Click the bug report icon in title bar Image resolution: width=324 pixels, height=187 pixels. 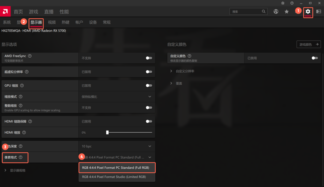coord(283,3)
